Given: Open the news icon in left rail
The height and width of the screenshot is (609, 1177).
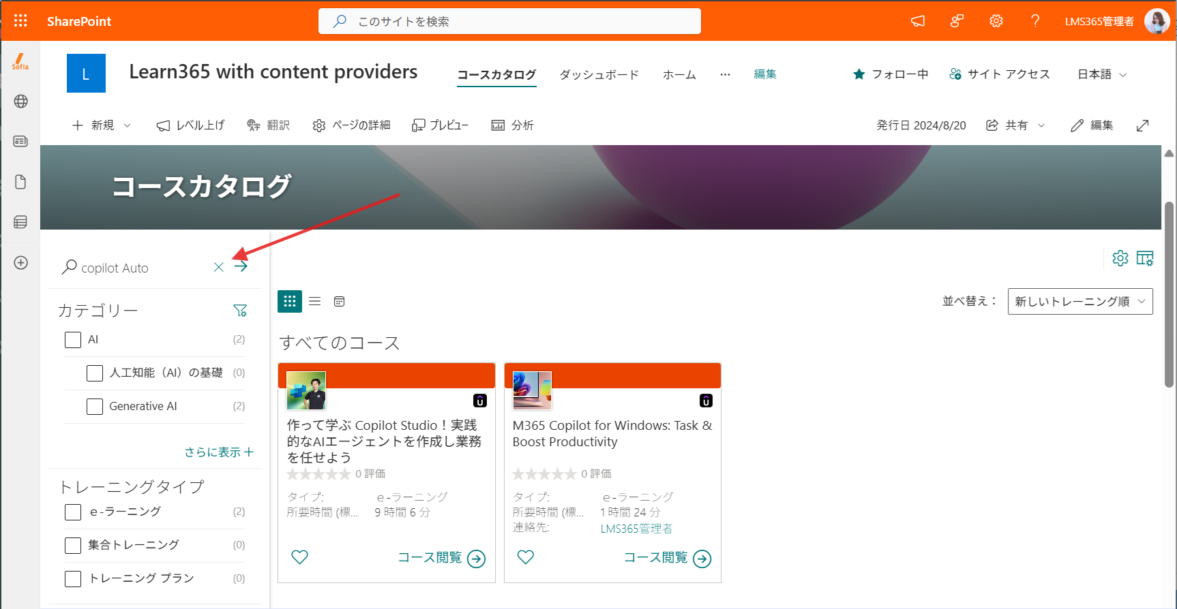Looking at the screenshot, I should (20, 141).
